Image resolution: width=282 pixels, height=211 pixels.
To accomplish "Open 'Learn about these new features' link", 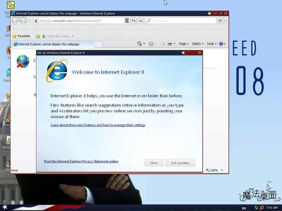I will tap(98, 125).
